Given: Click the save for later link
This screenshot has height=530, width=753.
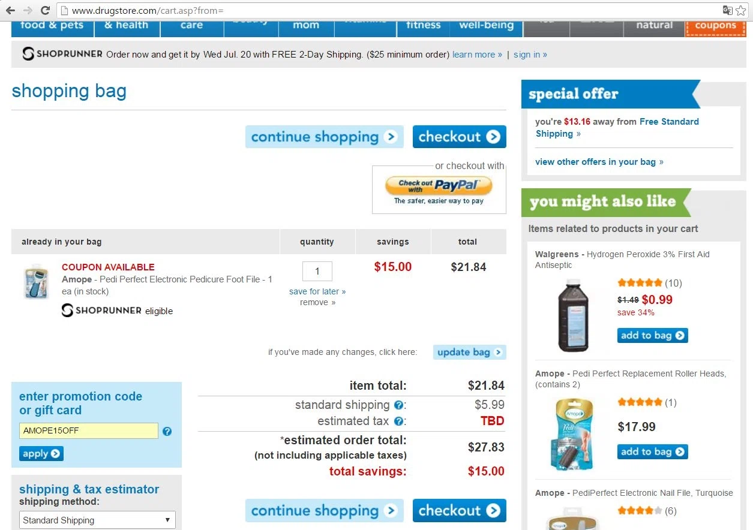Looking at the screenshot, I should pyautogui.click(x=317, y=291).
